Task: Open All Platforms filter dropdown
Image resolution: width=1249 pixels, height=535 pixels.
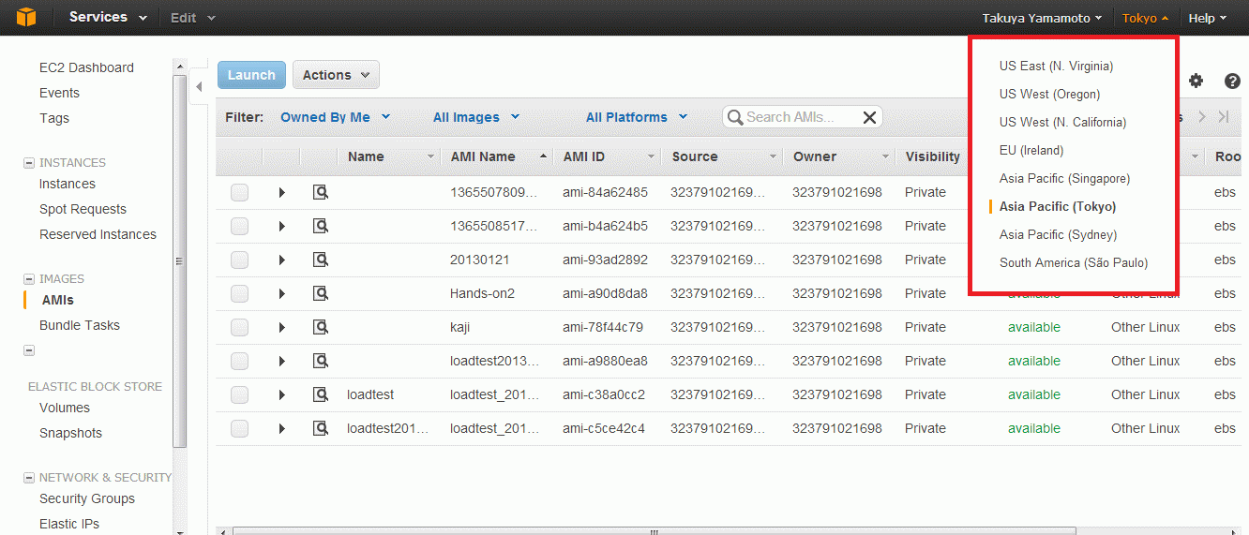Action: coord(637,117)
